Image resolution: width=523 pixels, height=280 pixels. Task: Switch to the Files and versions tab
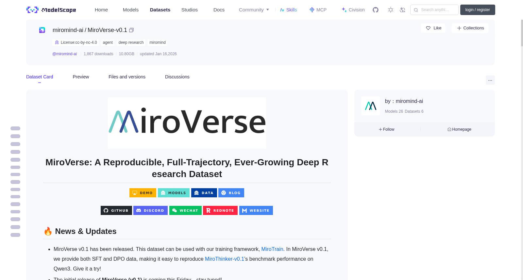[127, 77]
